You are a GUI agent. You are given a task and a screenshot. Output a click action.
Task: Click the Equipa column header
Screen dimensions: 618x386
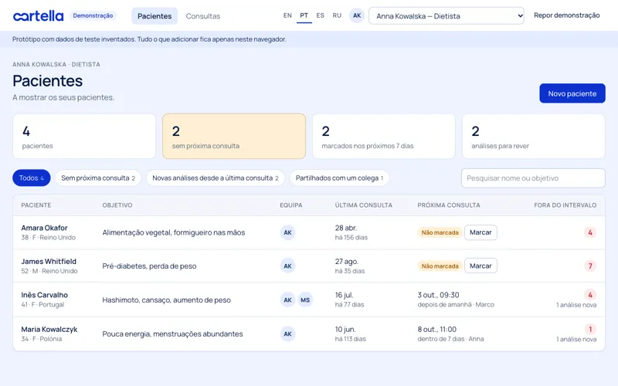[x=291, y=205]
